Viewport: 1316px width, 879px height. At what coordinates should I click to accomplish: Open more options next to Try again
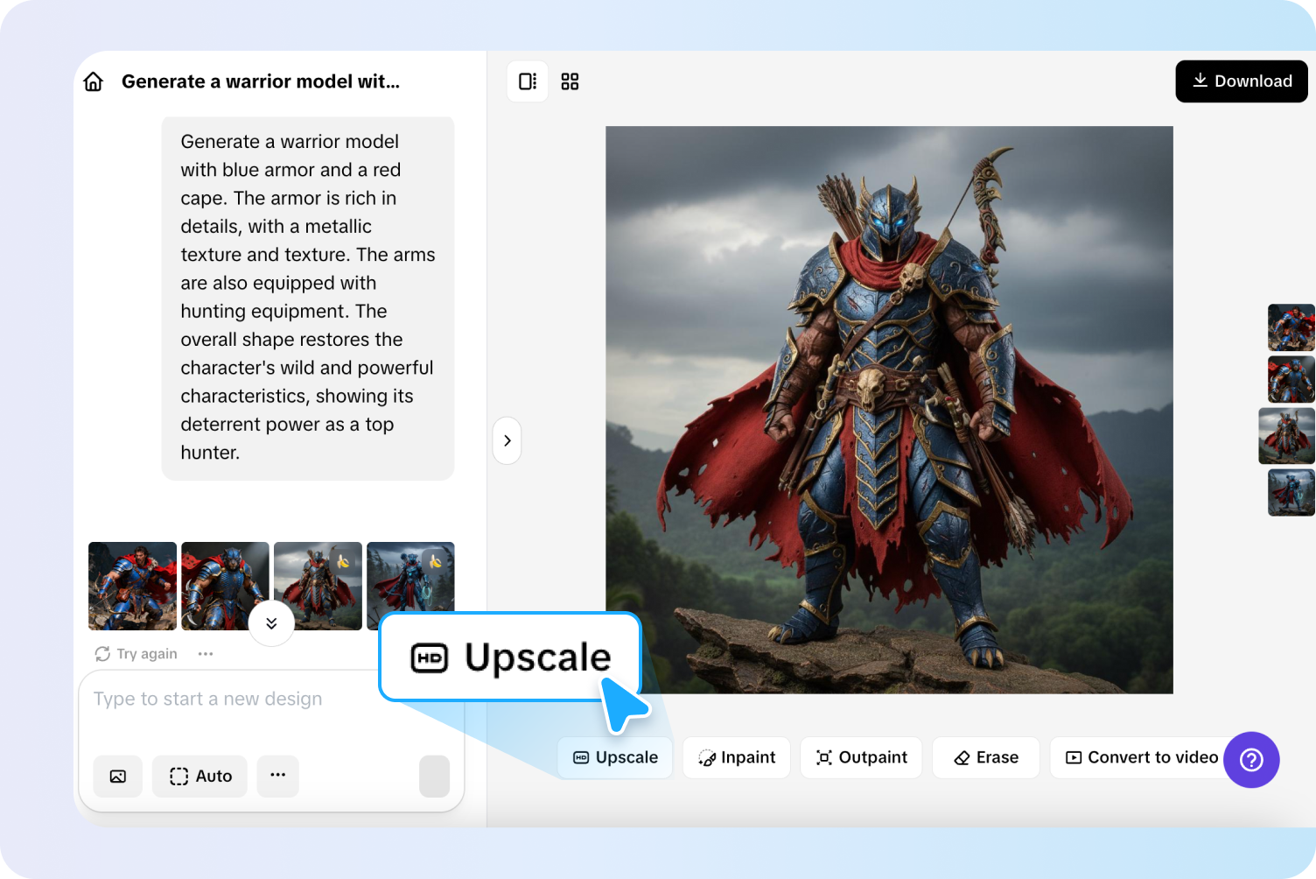pyautogui.click(x=206, y=654)
